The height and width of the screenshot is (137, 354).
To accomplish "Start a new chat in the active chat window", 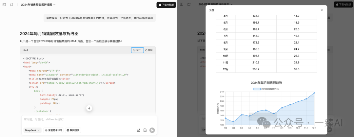I will (x=12, y=5).
